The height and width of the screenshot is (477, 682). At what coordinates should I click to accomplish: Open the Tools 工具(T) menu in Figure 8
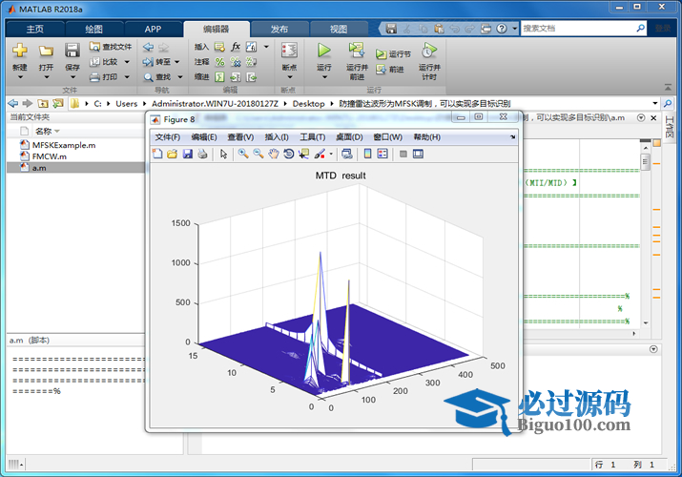pyautogui.click(x=312, y=137)
